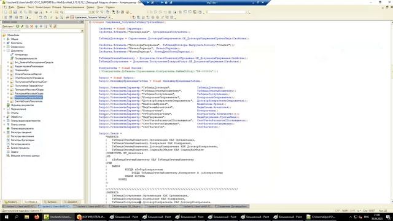Expand the ПоступлениеТоваровУслуг document node
Image resolution: width=393 pixels, height=221 pixels.
pyautogui.click(x=8, y=86)
